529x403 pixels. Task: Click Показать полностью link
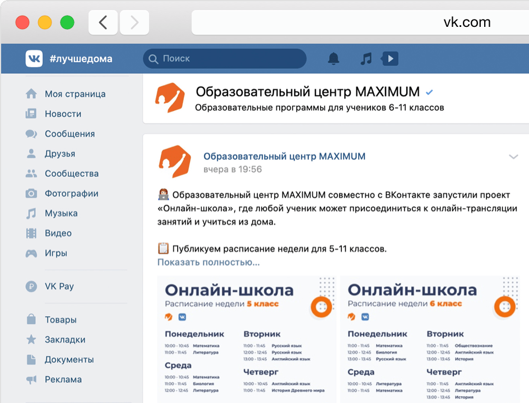(208, 262)
